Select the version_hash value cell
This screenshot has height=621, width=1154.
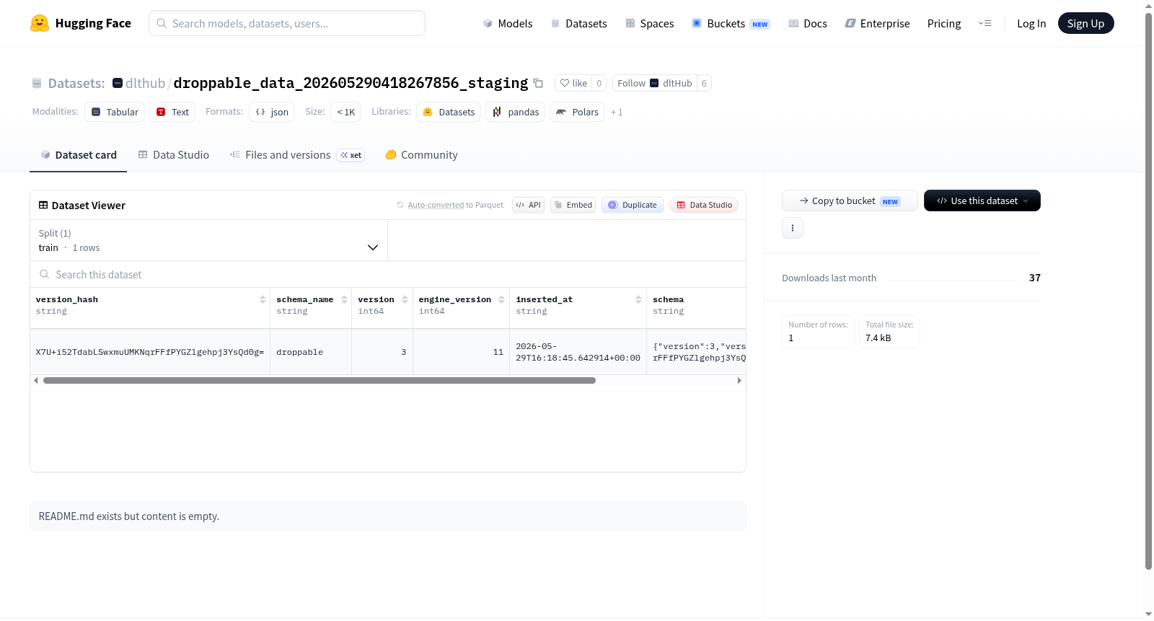click(x=150, y=352)
